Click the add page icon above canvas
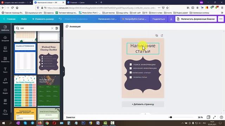Screen dimensions: 225x126 (x=162, y=35)
